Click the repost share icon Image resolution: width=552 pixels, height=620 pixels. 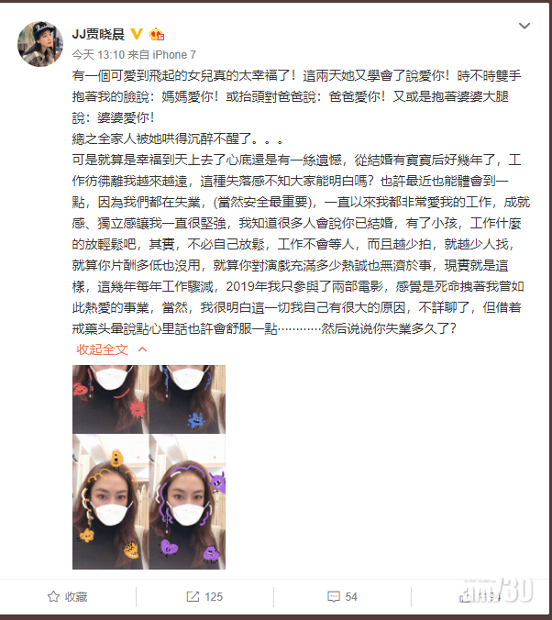(193, 596)
